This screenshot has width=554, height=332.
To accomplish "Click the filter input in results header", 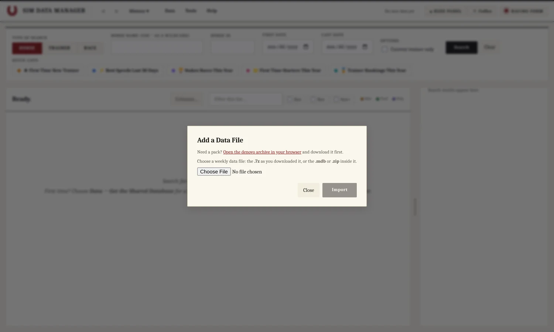I will [x=246, y=99].
